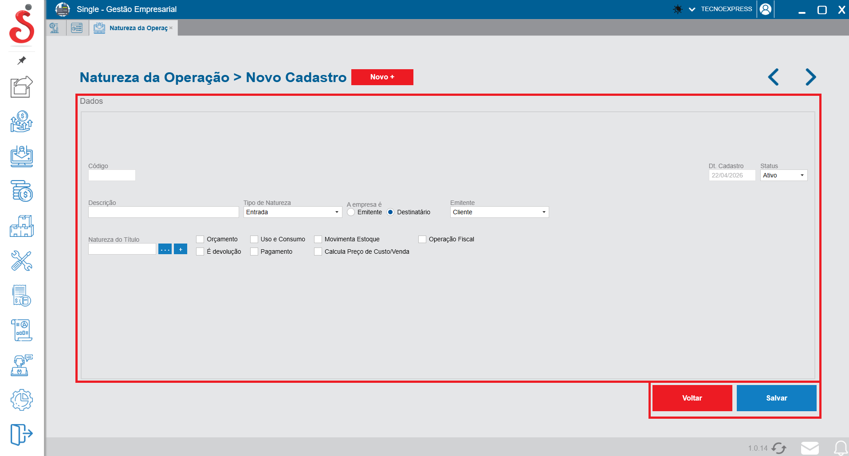Image resolution: width=849 pixels, height=456 pixels.
Task: Enable the Movimenta Estoque checkbox
Action: [318, 239]
